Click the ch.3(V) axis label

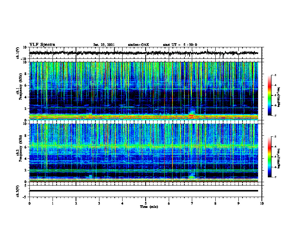point(18,191)
